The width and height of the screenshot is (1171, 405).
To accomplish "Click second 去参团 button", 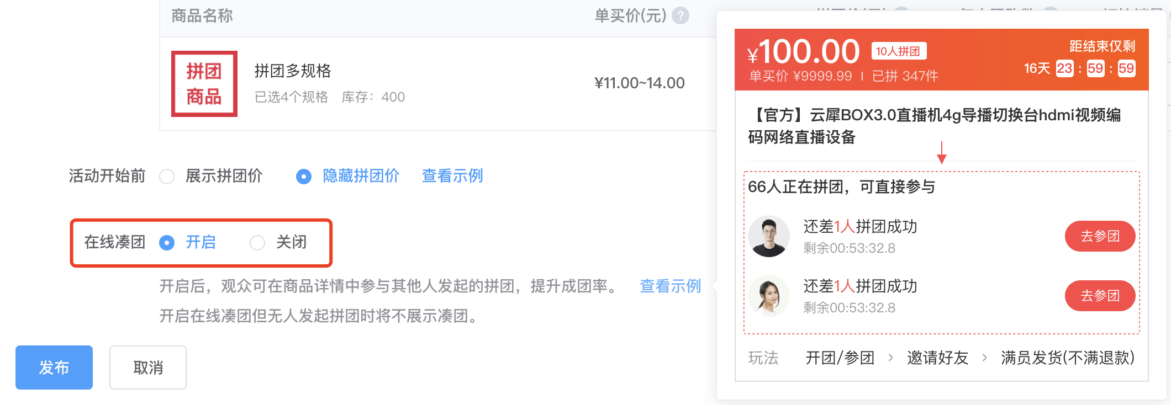I will tap(1100, 296).
